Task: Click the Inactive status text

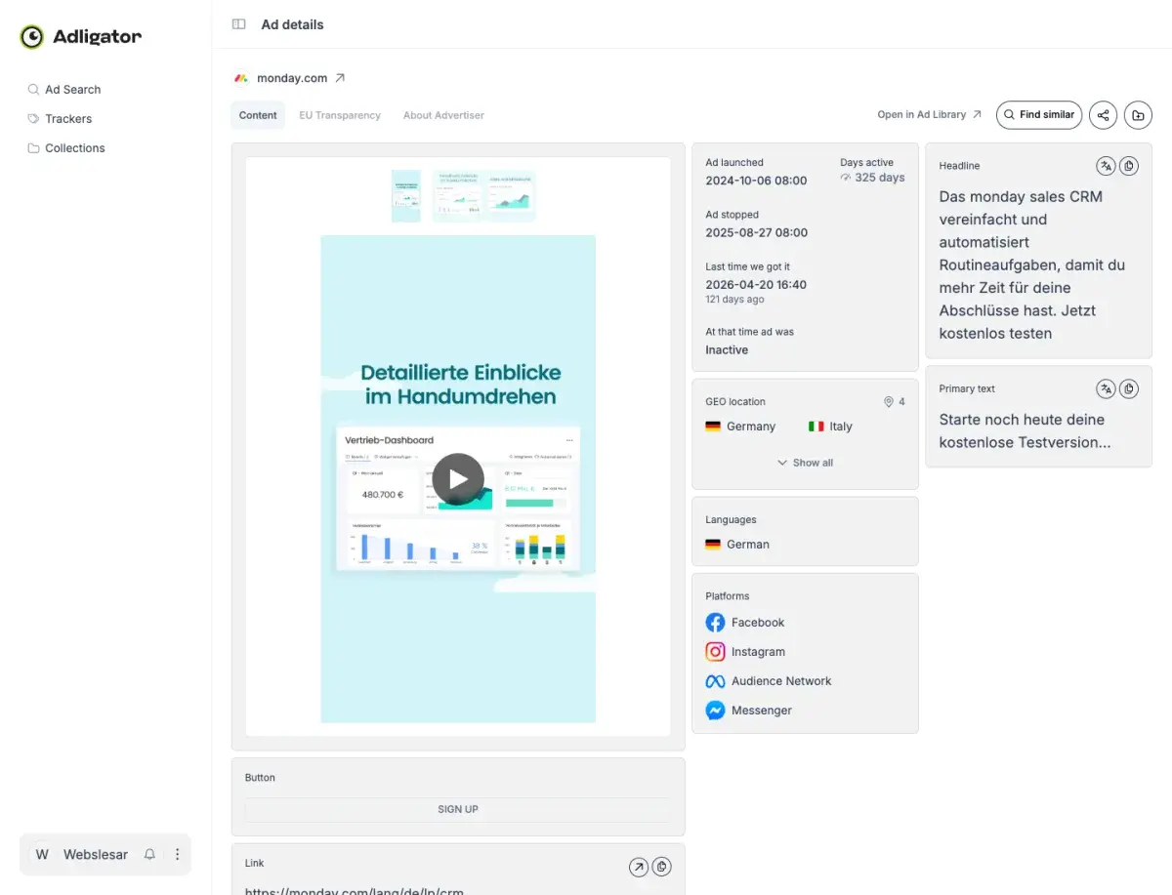Action: [x=727, y=349]
